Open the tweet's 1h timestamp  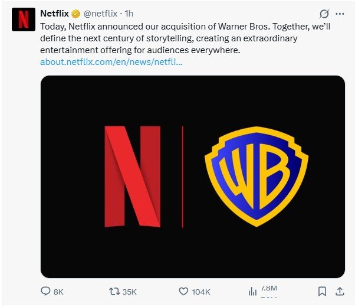(x=129, y=14)
